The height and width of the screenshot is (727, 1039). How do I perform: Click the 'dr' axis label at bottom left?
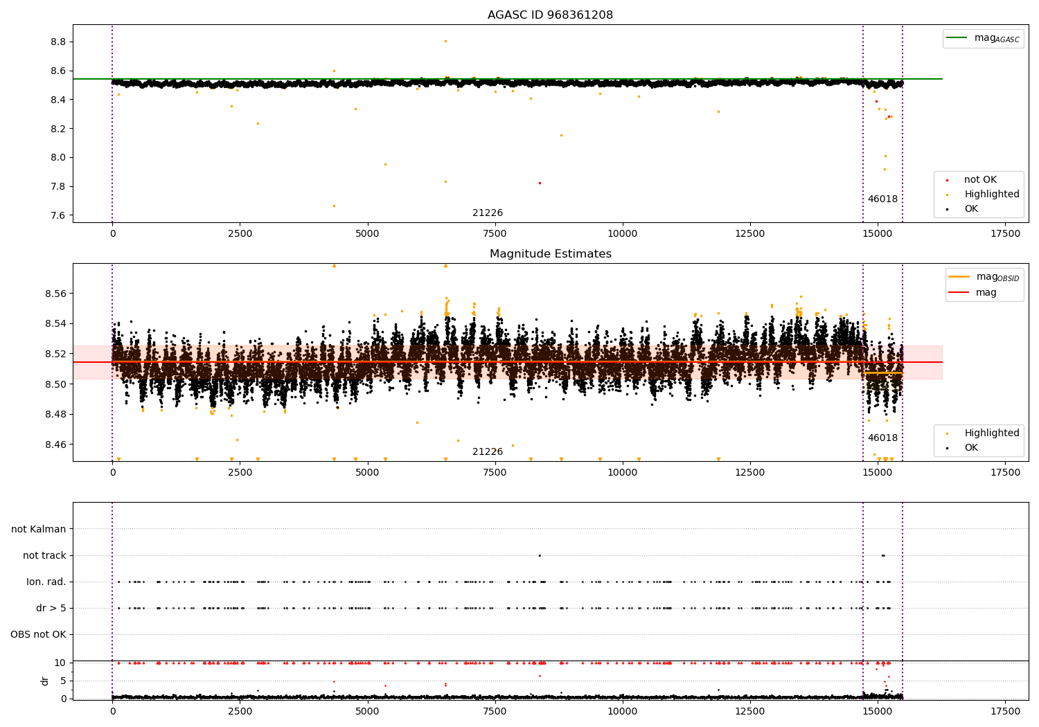click(45, 681)
